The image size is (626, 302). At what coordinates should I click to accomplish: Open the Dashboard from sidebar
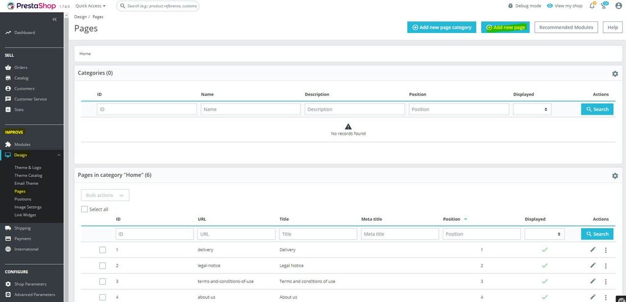[24, 33]
